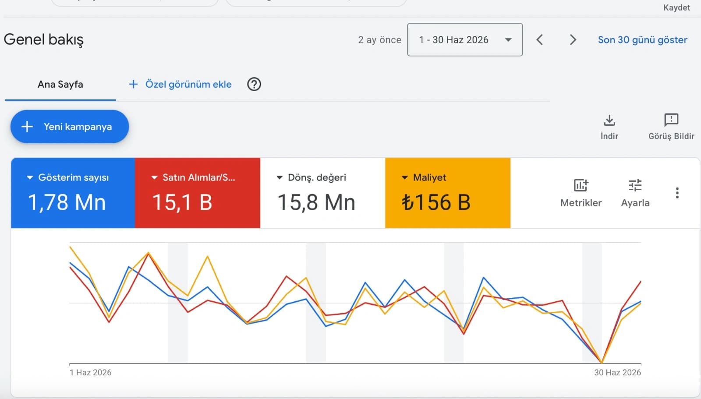Click the İndir download icon

[609, 120]
